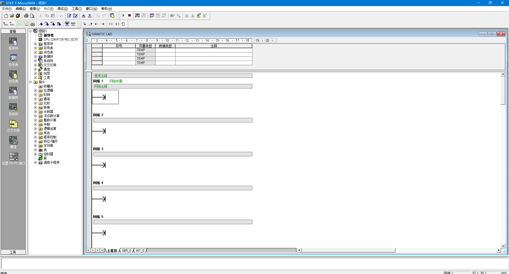This screenshot has height=274, width=509.
Task: Open 设置 PG/PC 接口 from the navigation bar
Action: click(13, 158)
